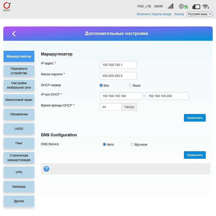Image resolution: width=216 pixels, height=216 pixels.
Task: Open the Межсетевой экран menu item
Action: 19,100
